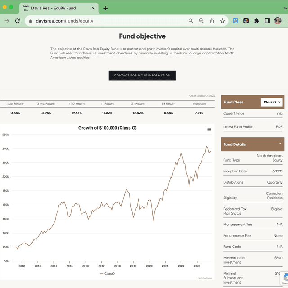Screen dimensions: 288x288
Task: Toggle the browser side panel icon
Action: point(267,21)
